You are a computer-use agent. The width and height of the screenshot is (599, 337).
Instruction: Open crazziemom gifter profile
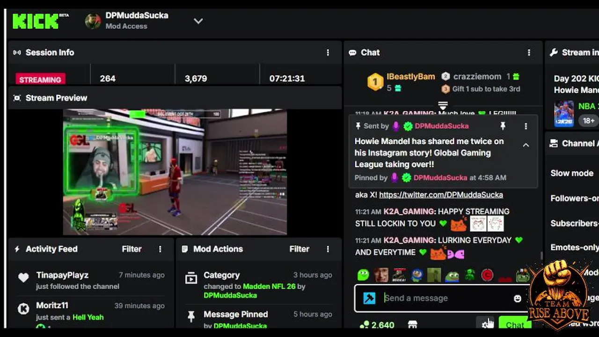click(477, 76)
